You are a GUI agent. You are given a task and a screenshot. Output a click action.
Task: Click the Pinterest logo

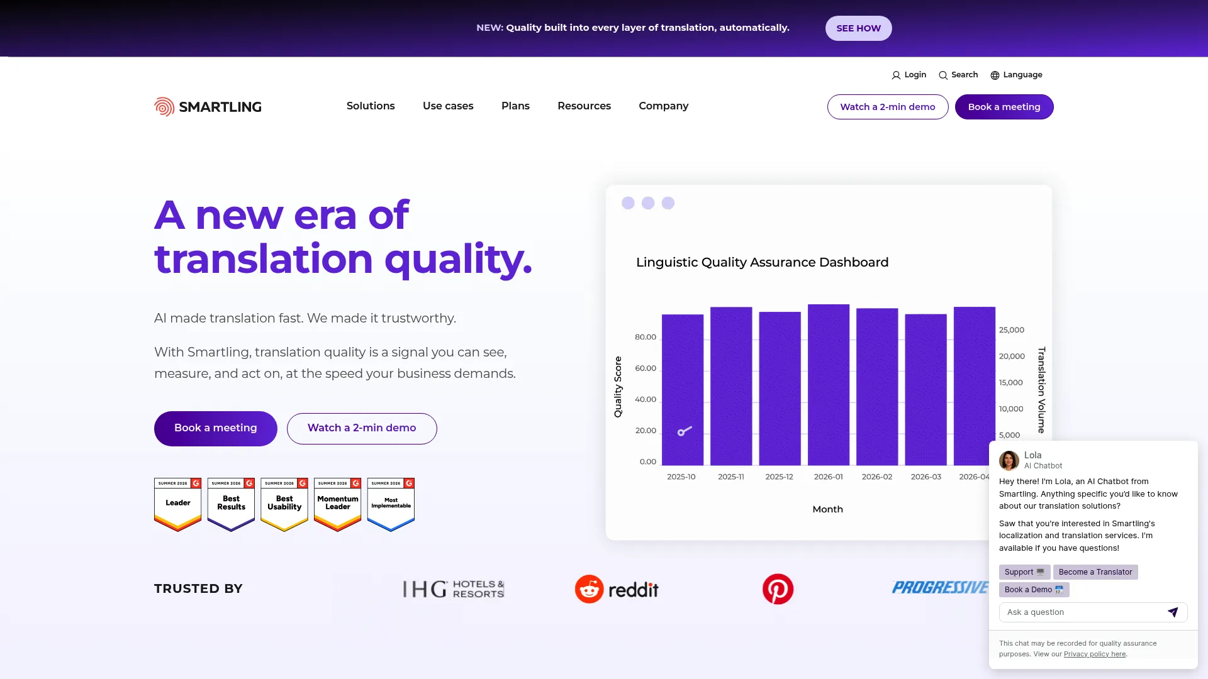click(x=778, y=589)
